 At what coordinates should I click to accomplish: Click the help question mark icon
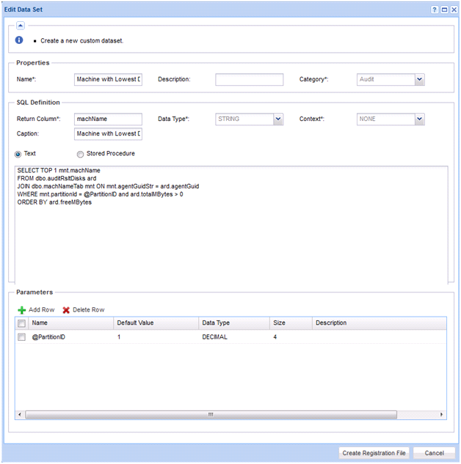(435, 9)
